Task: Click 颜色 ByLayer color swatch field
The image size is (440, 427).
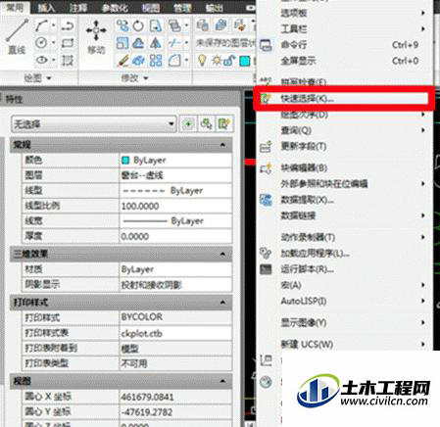Action: [x=175, y=160]
